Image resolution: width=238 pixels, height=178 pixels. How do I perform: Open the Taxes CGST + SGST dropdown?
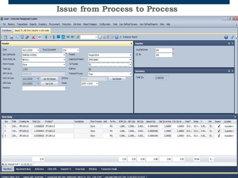point(97,84)
